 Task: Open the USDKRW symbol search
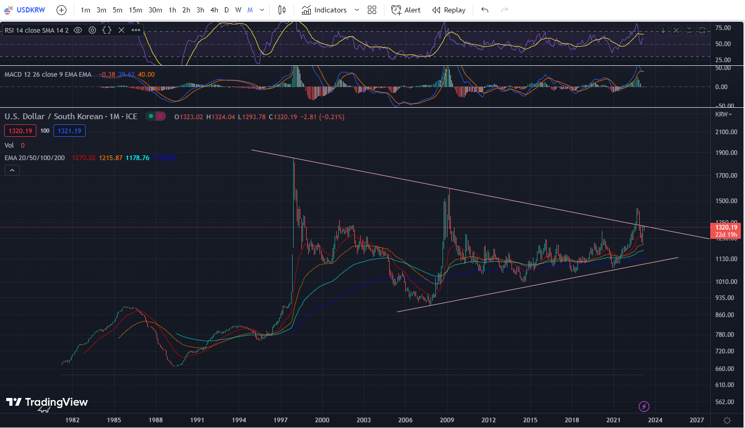[25, 10]
